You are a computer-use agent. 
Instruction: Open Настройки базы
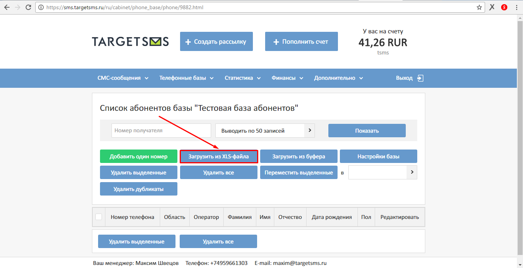(x=379, y=156)
